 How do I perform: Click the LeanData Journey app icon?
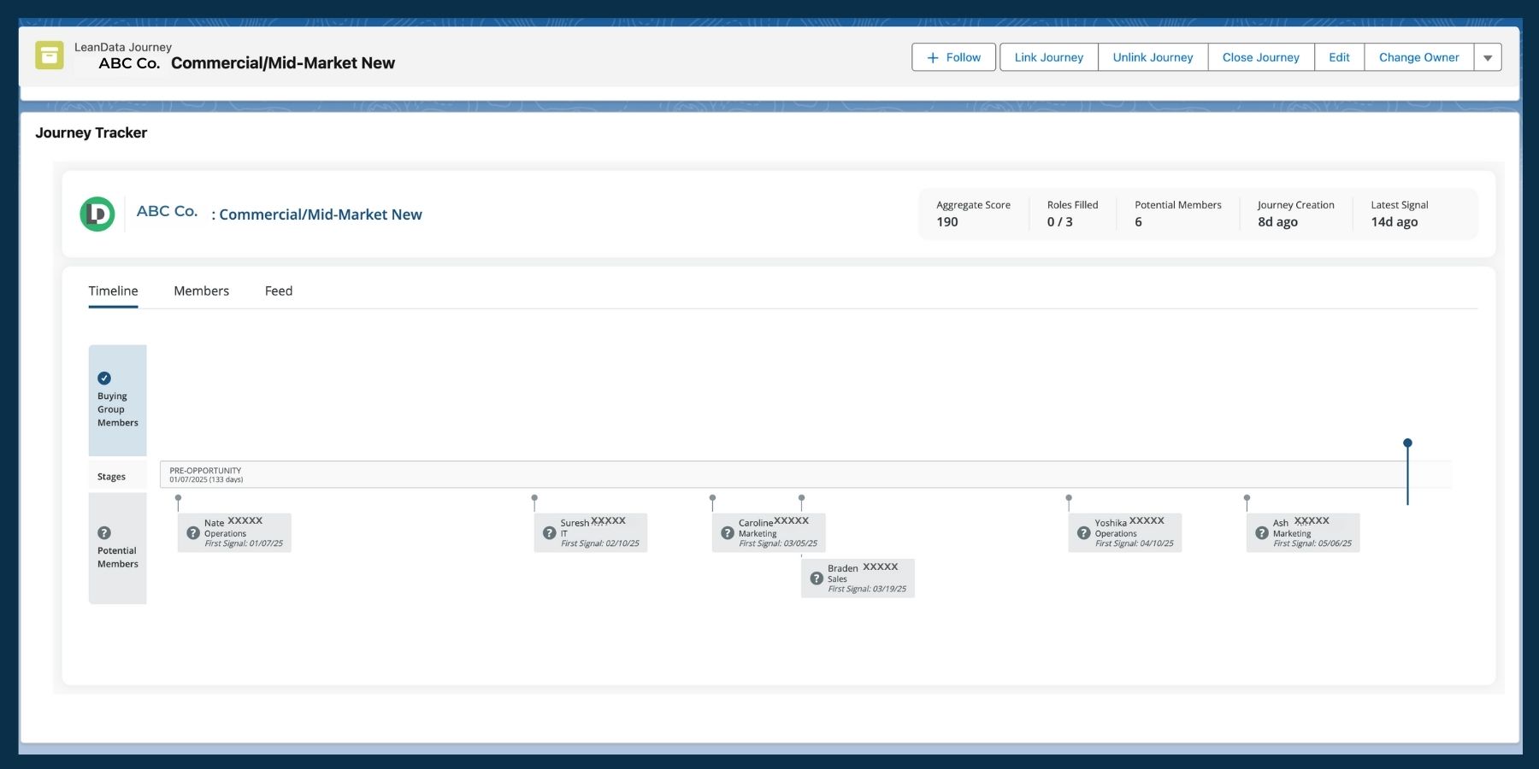tap(50, 55)
